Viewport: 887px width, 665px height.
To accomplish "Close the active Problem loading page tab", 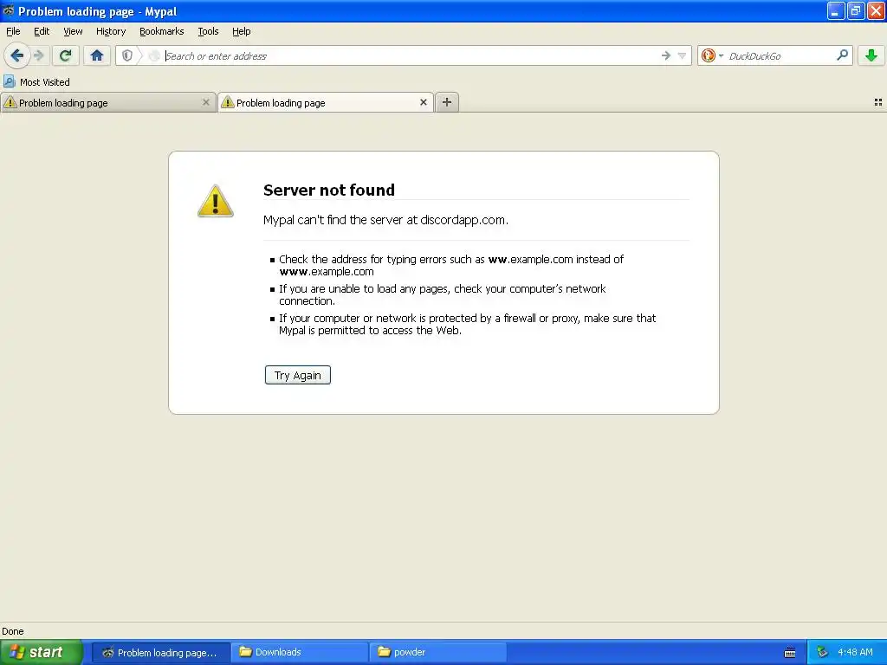I will click(x=423, y=102).
